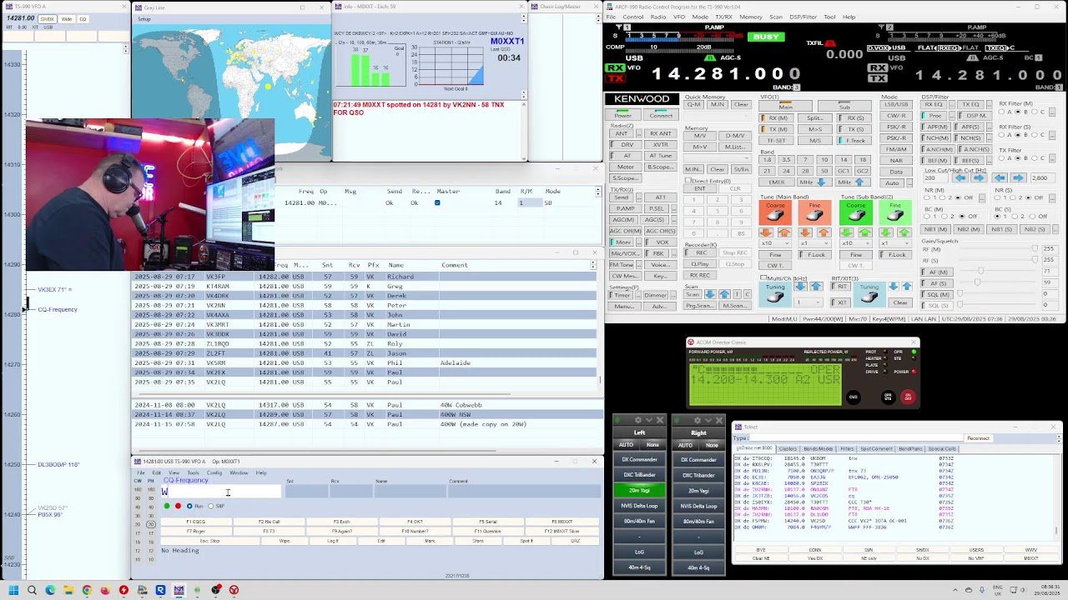Image resolution: width=1068 pixels, height=600 pixels.
Task: Open the Memory channel dropdown above M.IN
Action: 718,158
